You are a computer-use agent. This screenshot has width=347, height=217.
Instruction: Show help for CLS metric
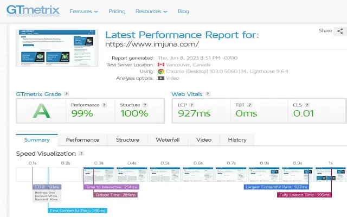coord(307,105)
